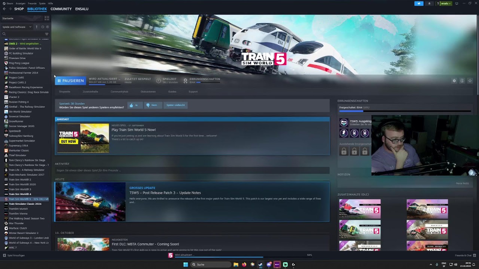Open ERRUNGENSCHAFTEN stat in header
This screenshot has height=269, width=479.
click(x=202, y=80)
